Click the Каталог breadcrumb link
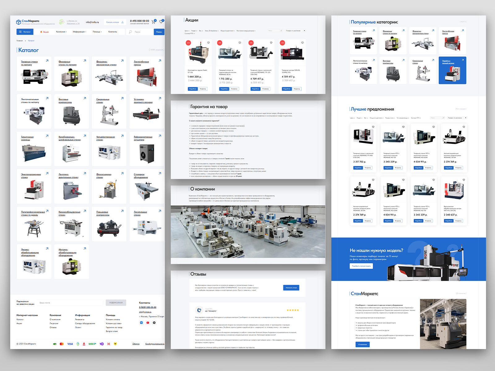495x371 pixels. point(31,41)
